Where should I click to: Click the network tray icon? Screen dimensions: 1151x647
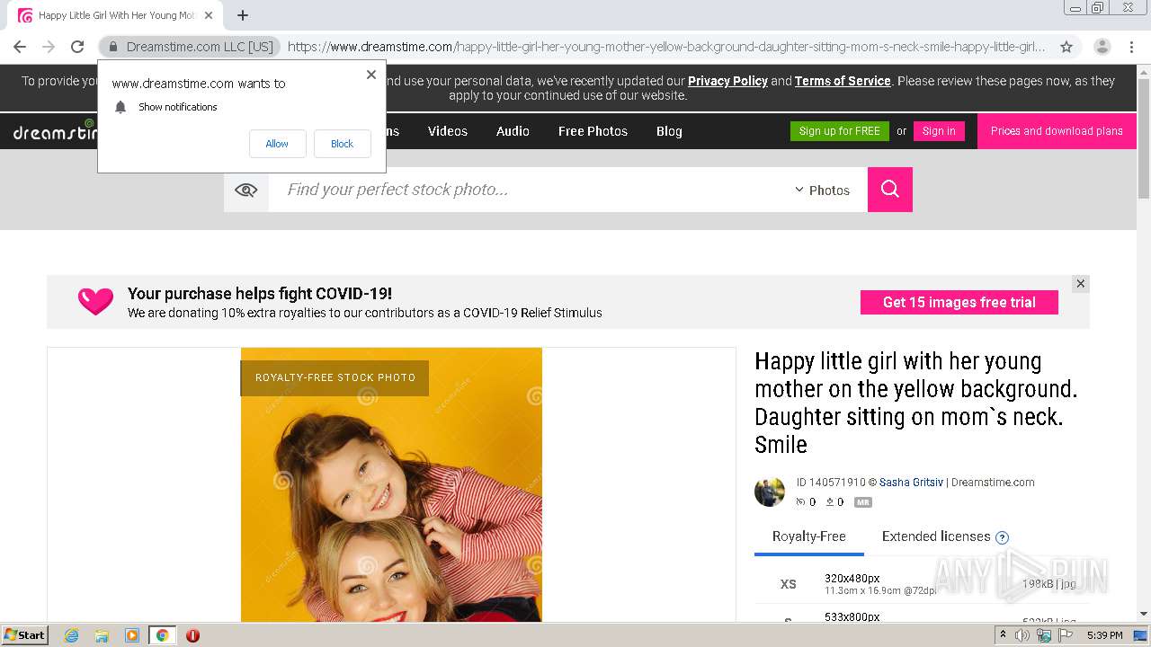[1044, 635]
